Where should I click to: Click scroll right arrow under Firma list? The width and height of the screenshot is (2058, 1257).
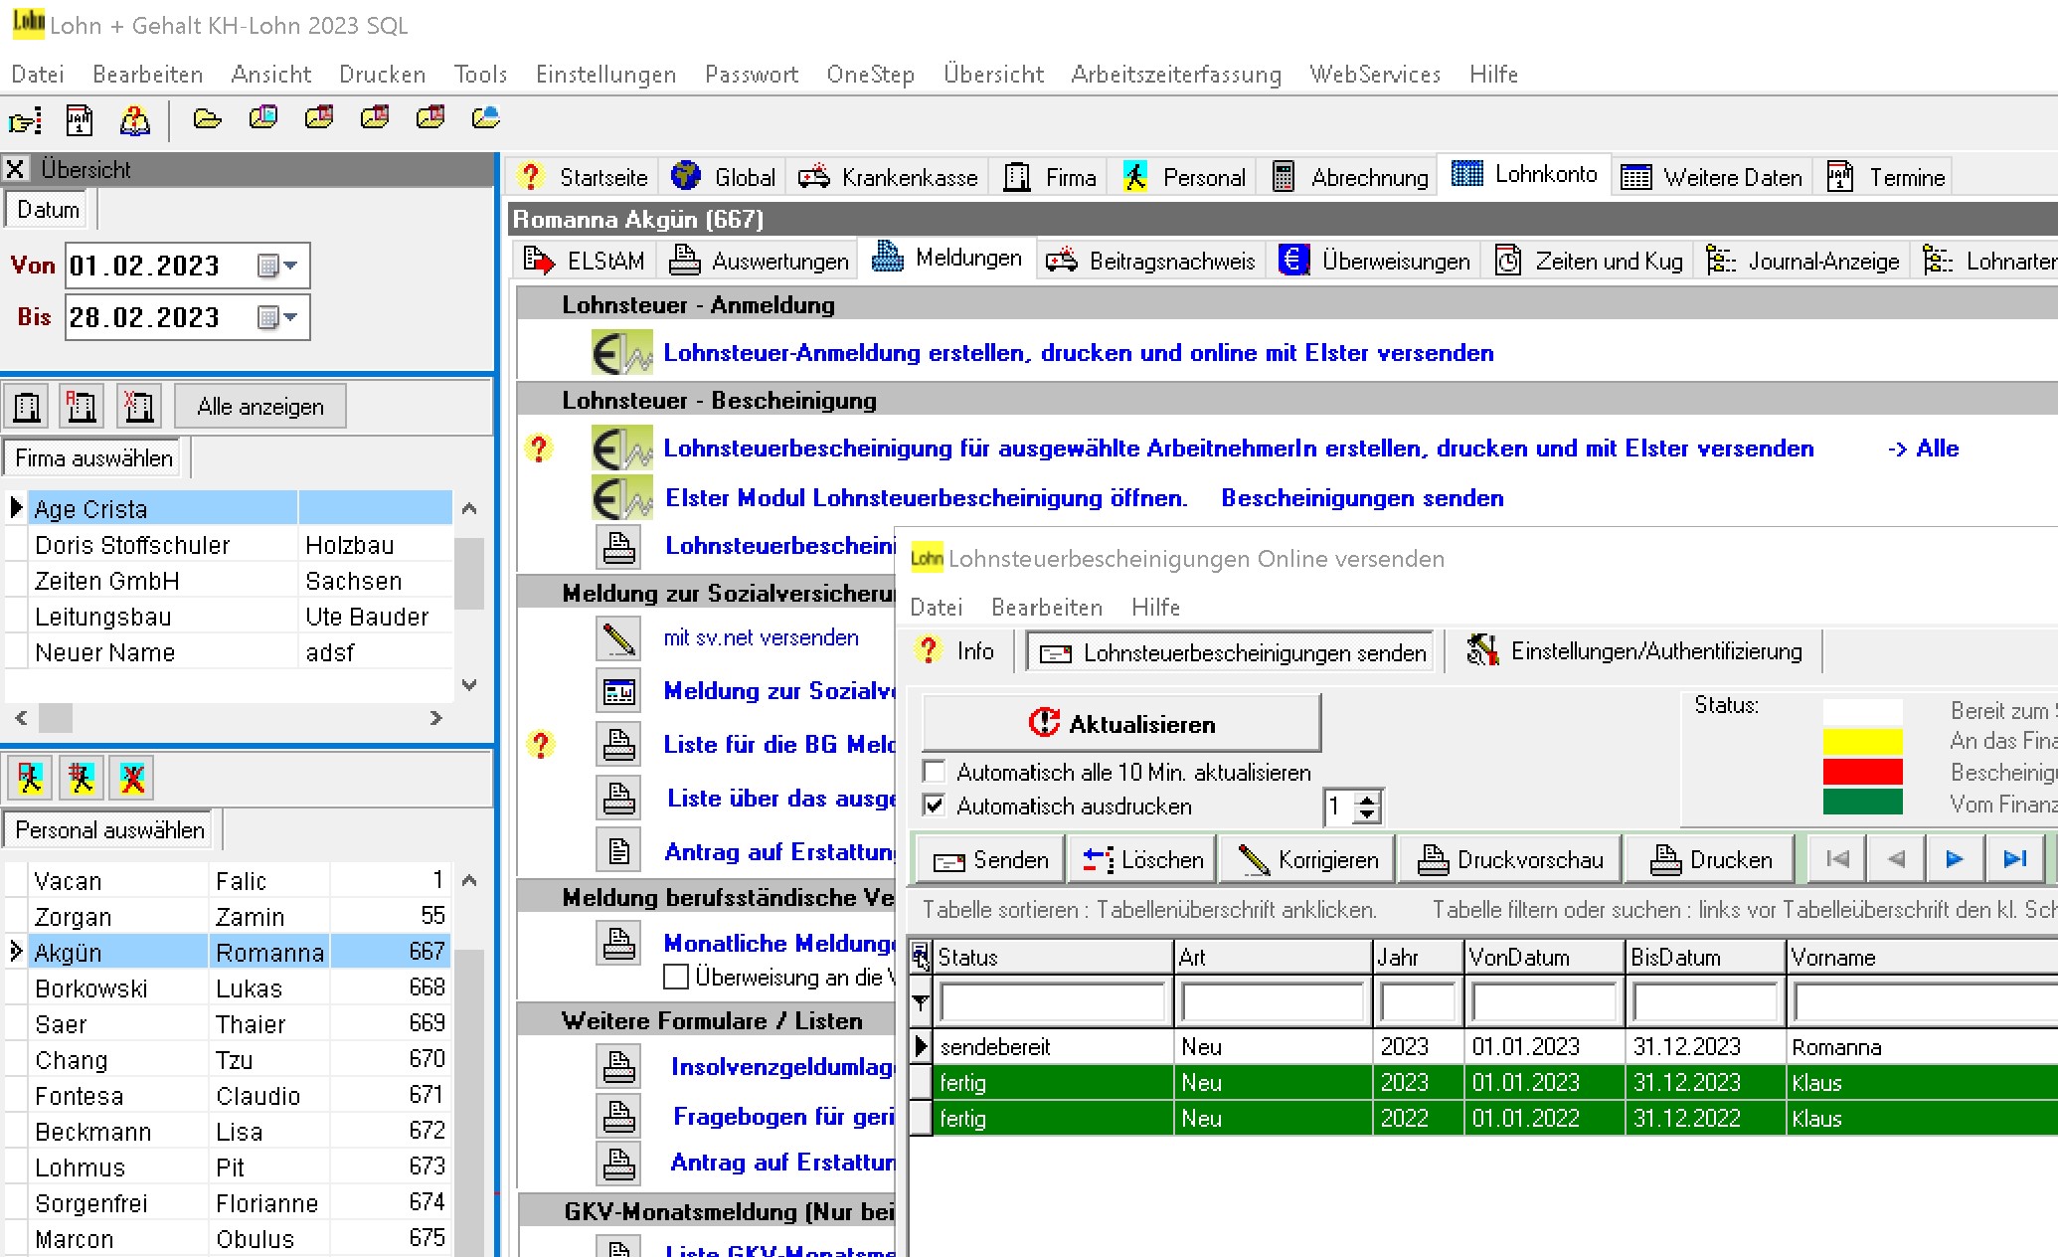click(x=435, y=717)
